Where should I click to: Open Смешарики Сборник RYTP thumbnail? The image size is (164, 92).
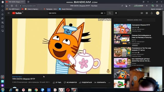[122, 29]
